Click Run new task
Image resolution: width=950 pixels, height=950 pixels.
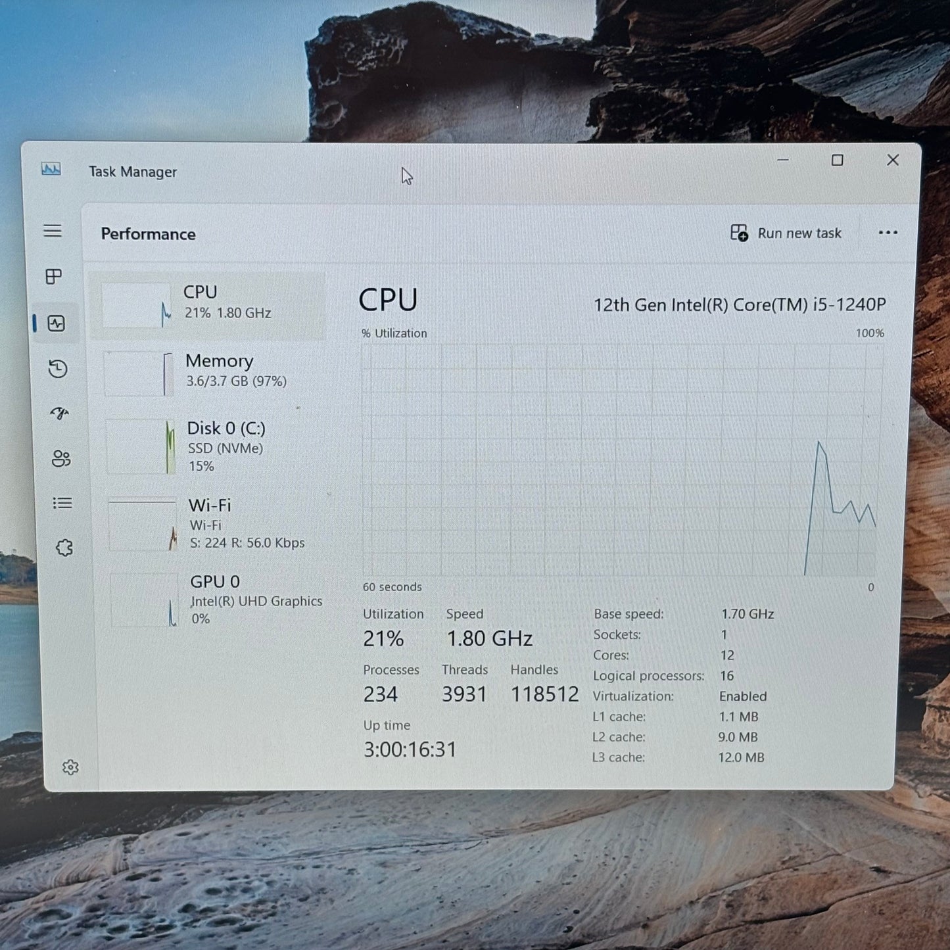pyautogui.click(x=786, y=233)
